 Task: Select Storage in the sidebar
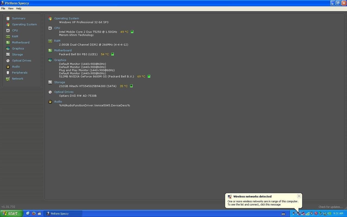pos(17,55)
